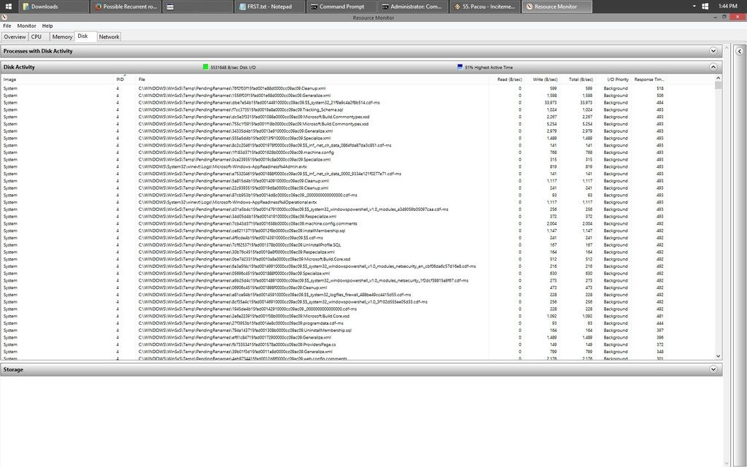
Task: Click the Resource Monitor title bar icon
Action: click(x=4, y=18)
